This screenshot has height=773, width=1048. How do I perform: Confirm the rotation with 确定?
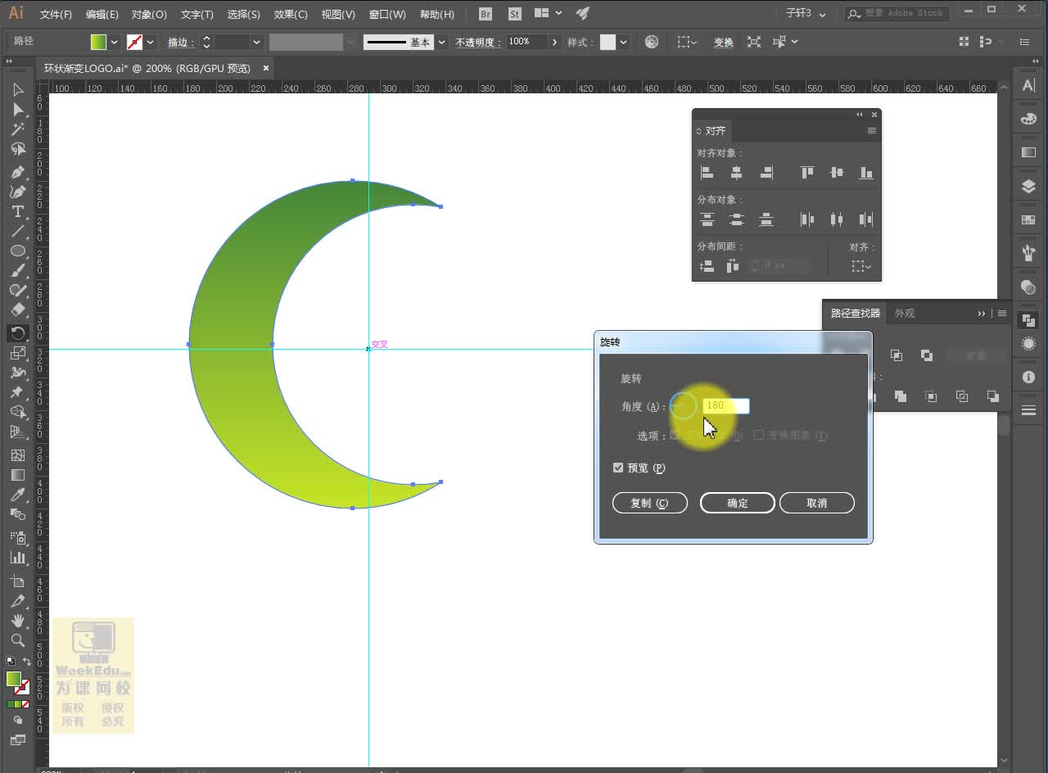point(736,502)
